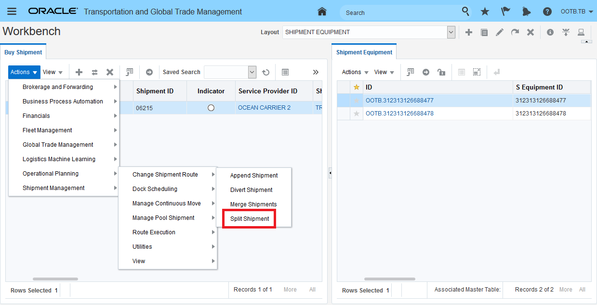
Task: Click the unlock icon in Shipment Equipment toolbar
Action: click(441, 72)
